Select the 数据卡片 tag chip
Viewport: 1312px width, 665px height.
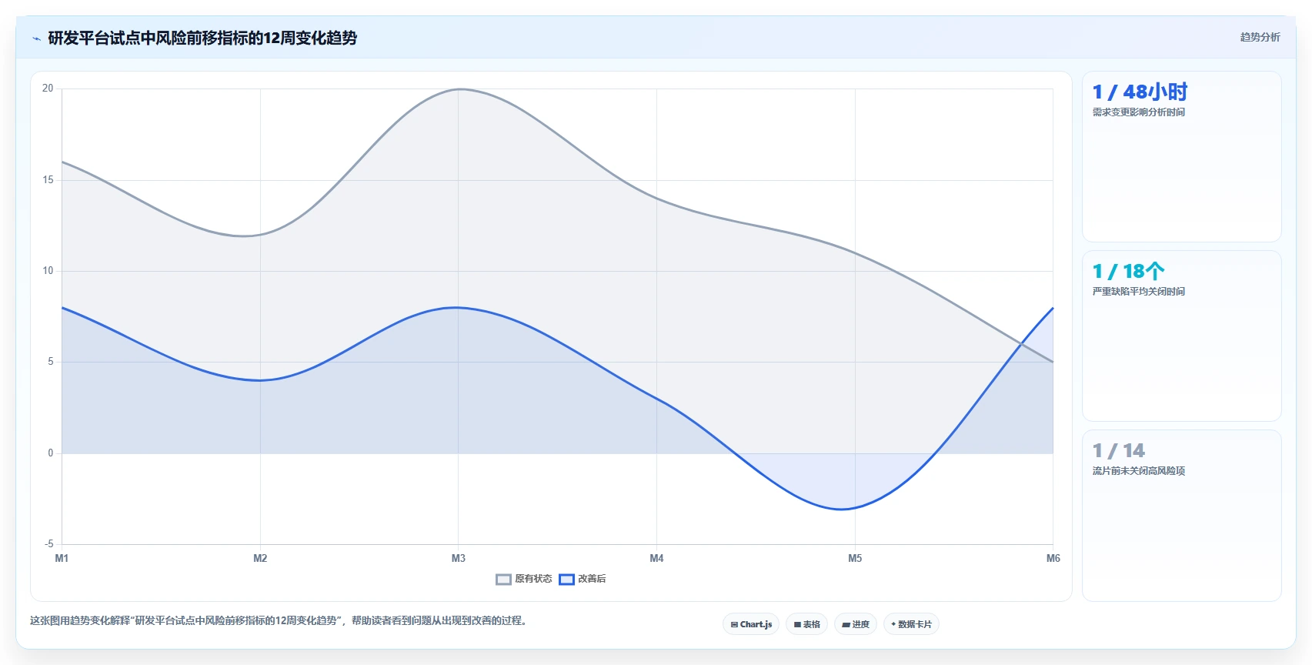point(911,624)
